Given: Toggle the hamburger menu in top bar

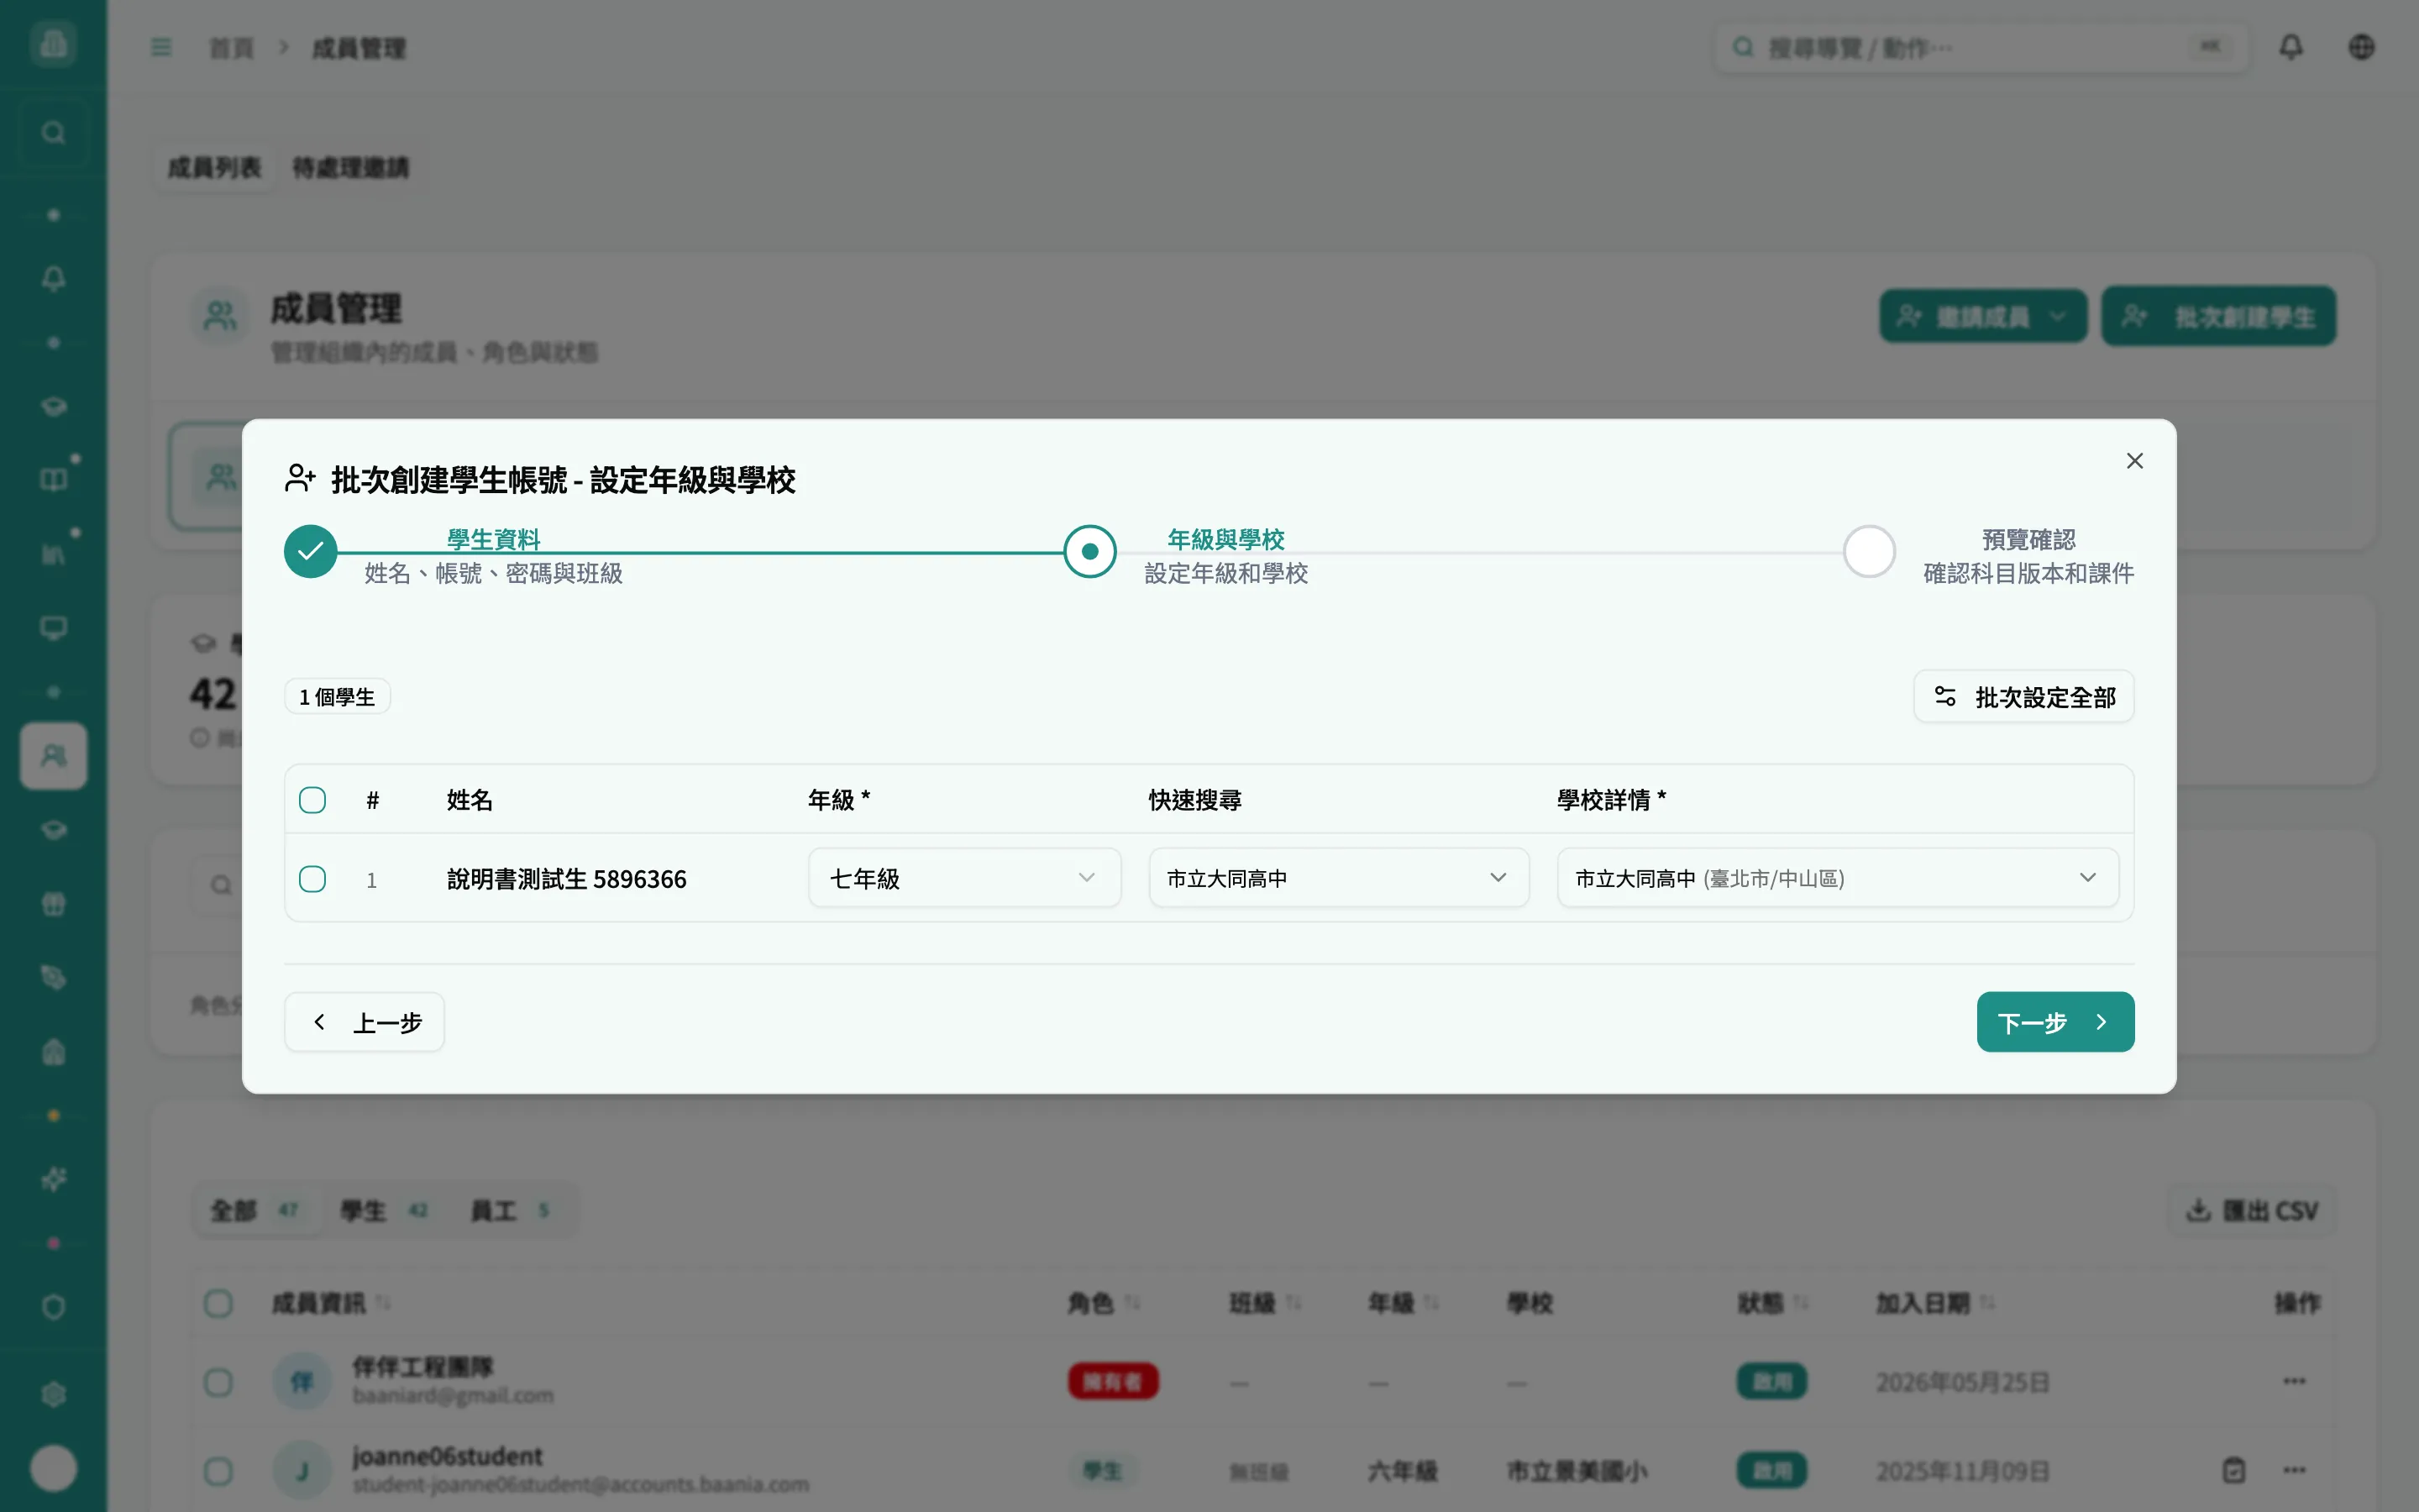Looking at the screenshot, I should [x=161, y=47].
